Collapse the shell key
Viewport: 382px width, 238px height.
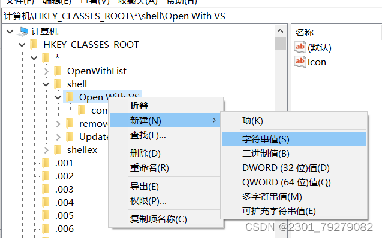coord(46,84)
